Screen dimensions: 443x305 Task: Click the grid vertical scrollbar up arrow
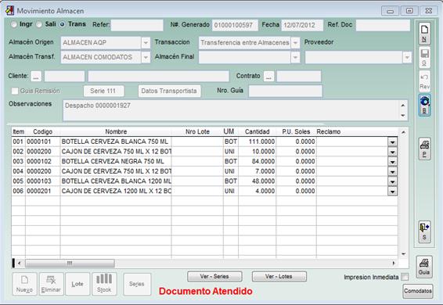[403, 132]
